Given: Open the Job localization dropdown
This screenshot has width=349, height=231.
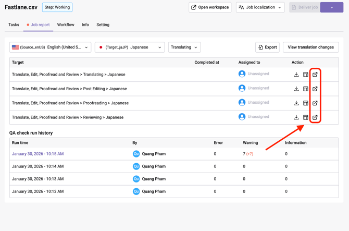Looking at the screenshot, I should point(260,7).
